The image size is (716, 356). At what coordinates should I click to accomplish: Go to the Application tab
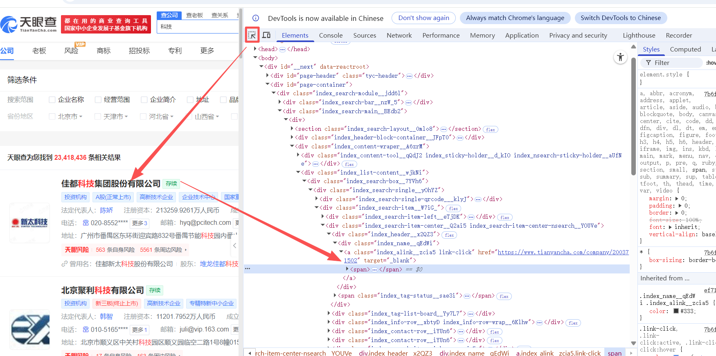coord(522,36)
